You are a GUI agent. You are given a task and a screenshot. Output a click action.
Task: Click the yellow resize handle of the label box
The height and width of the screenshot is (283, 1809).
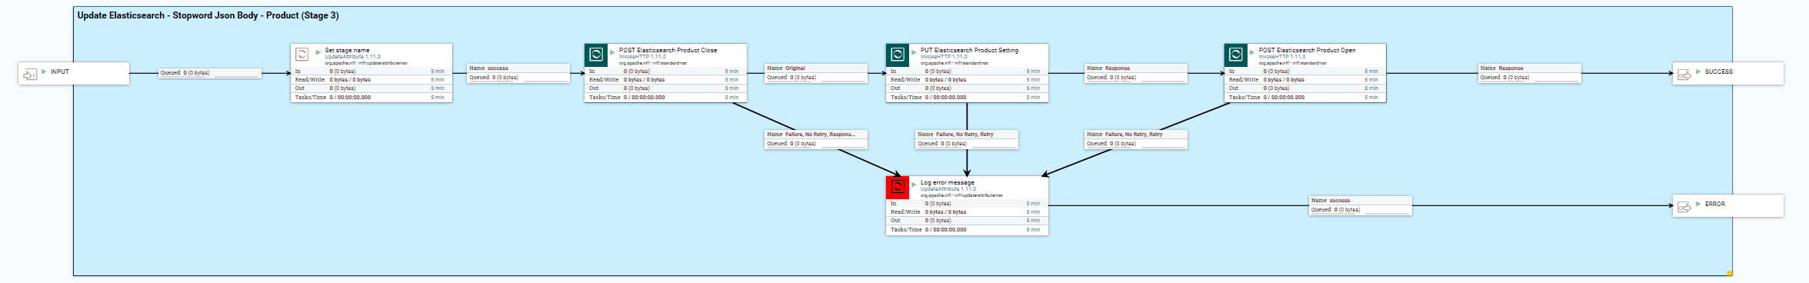click(1729, 272)
